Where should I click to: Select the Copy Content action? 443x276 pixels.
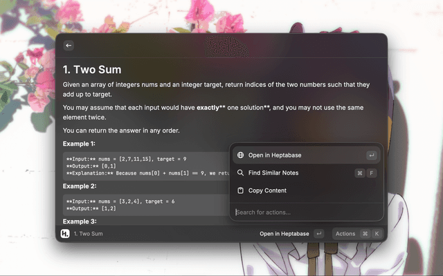pos(267,190)
